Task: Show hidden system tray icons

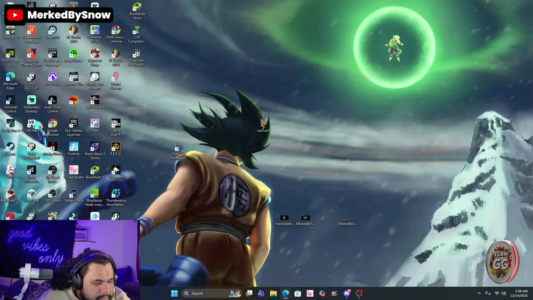Action: coord(479,293)
